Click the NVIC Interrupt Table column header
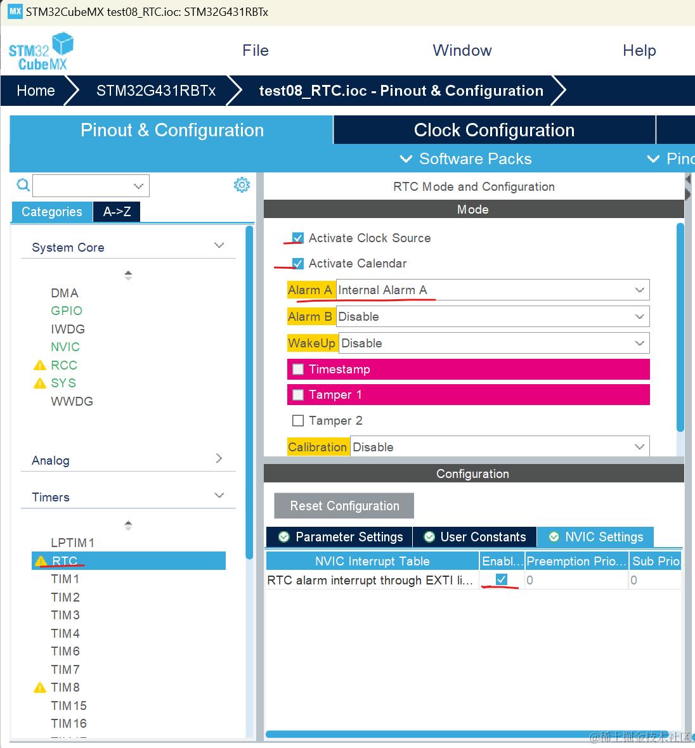The height and width of the screenshot is (748, 695). [x=372, y=561]
